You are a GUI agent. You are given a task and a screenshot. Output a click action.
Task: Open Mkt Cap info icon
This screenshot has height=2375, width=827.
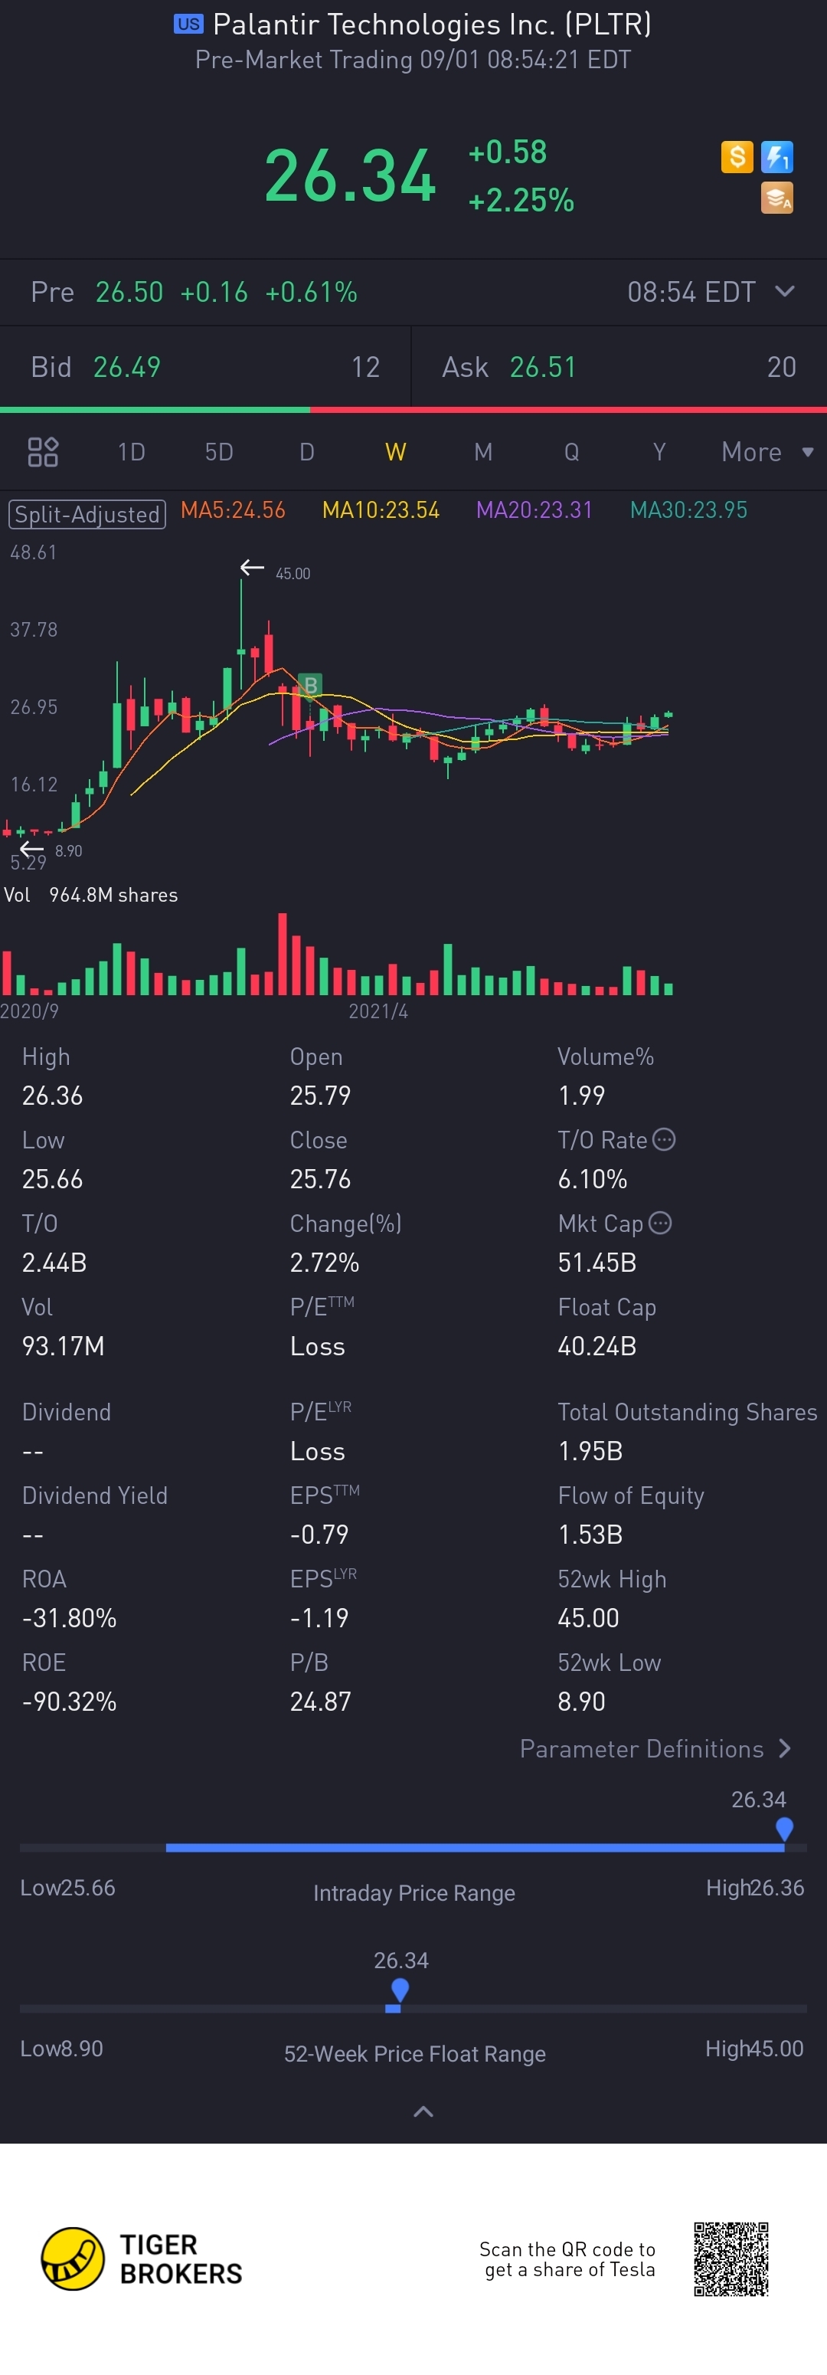pos(660,1223)
